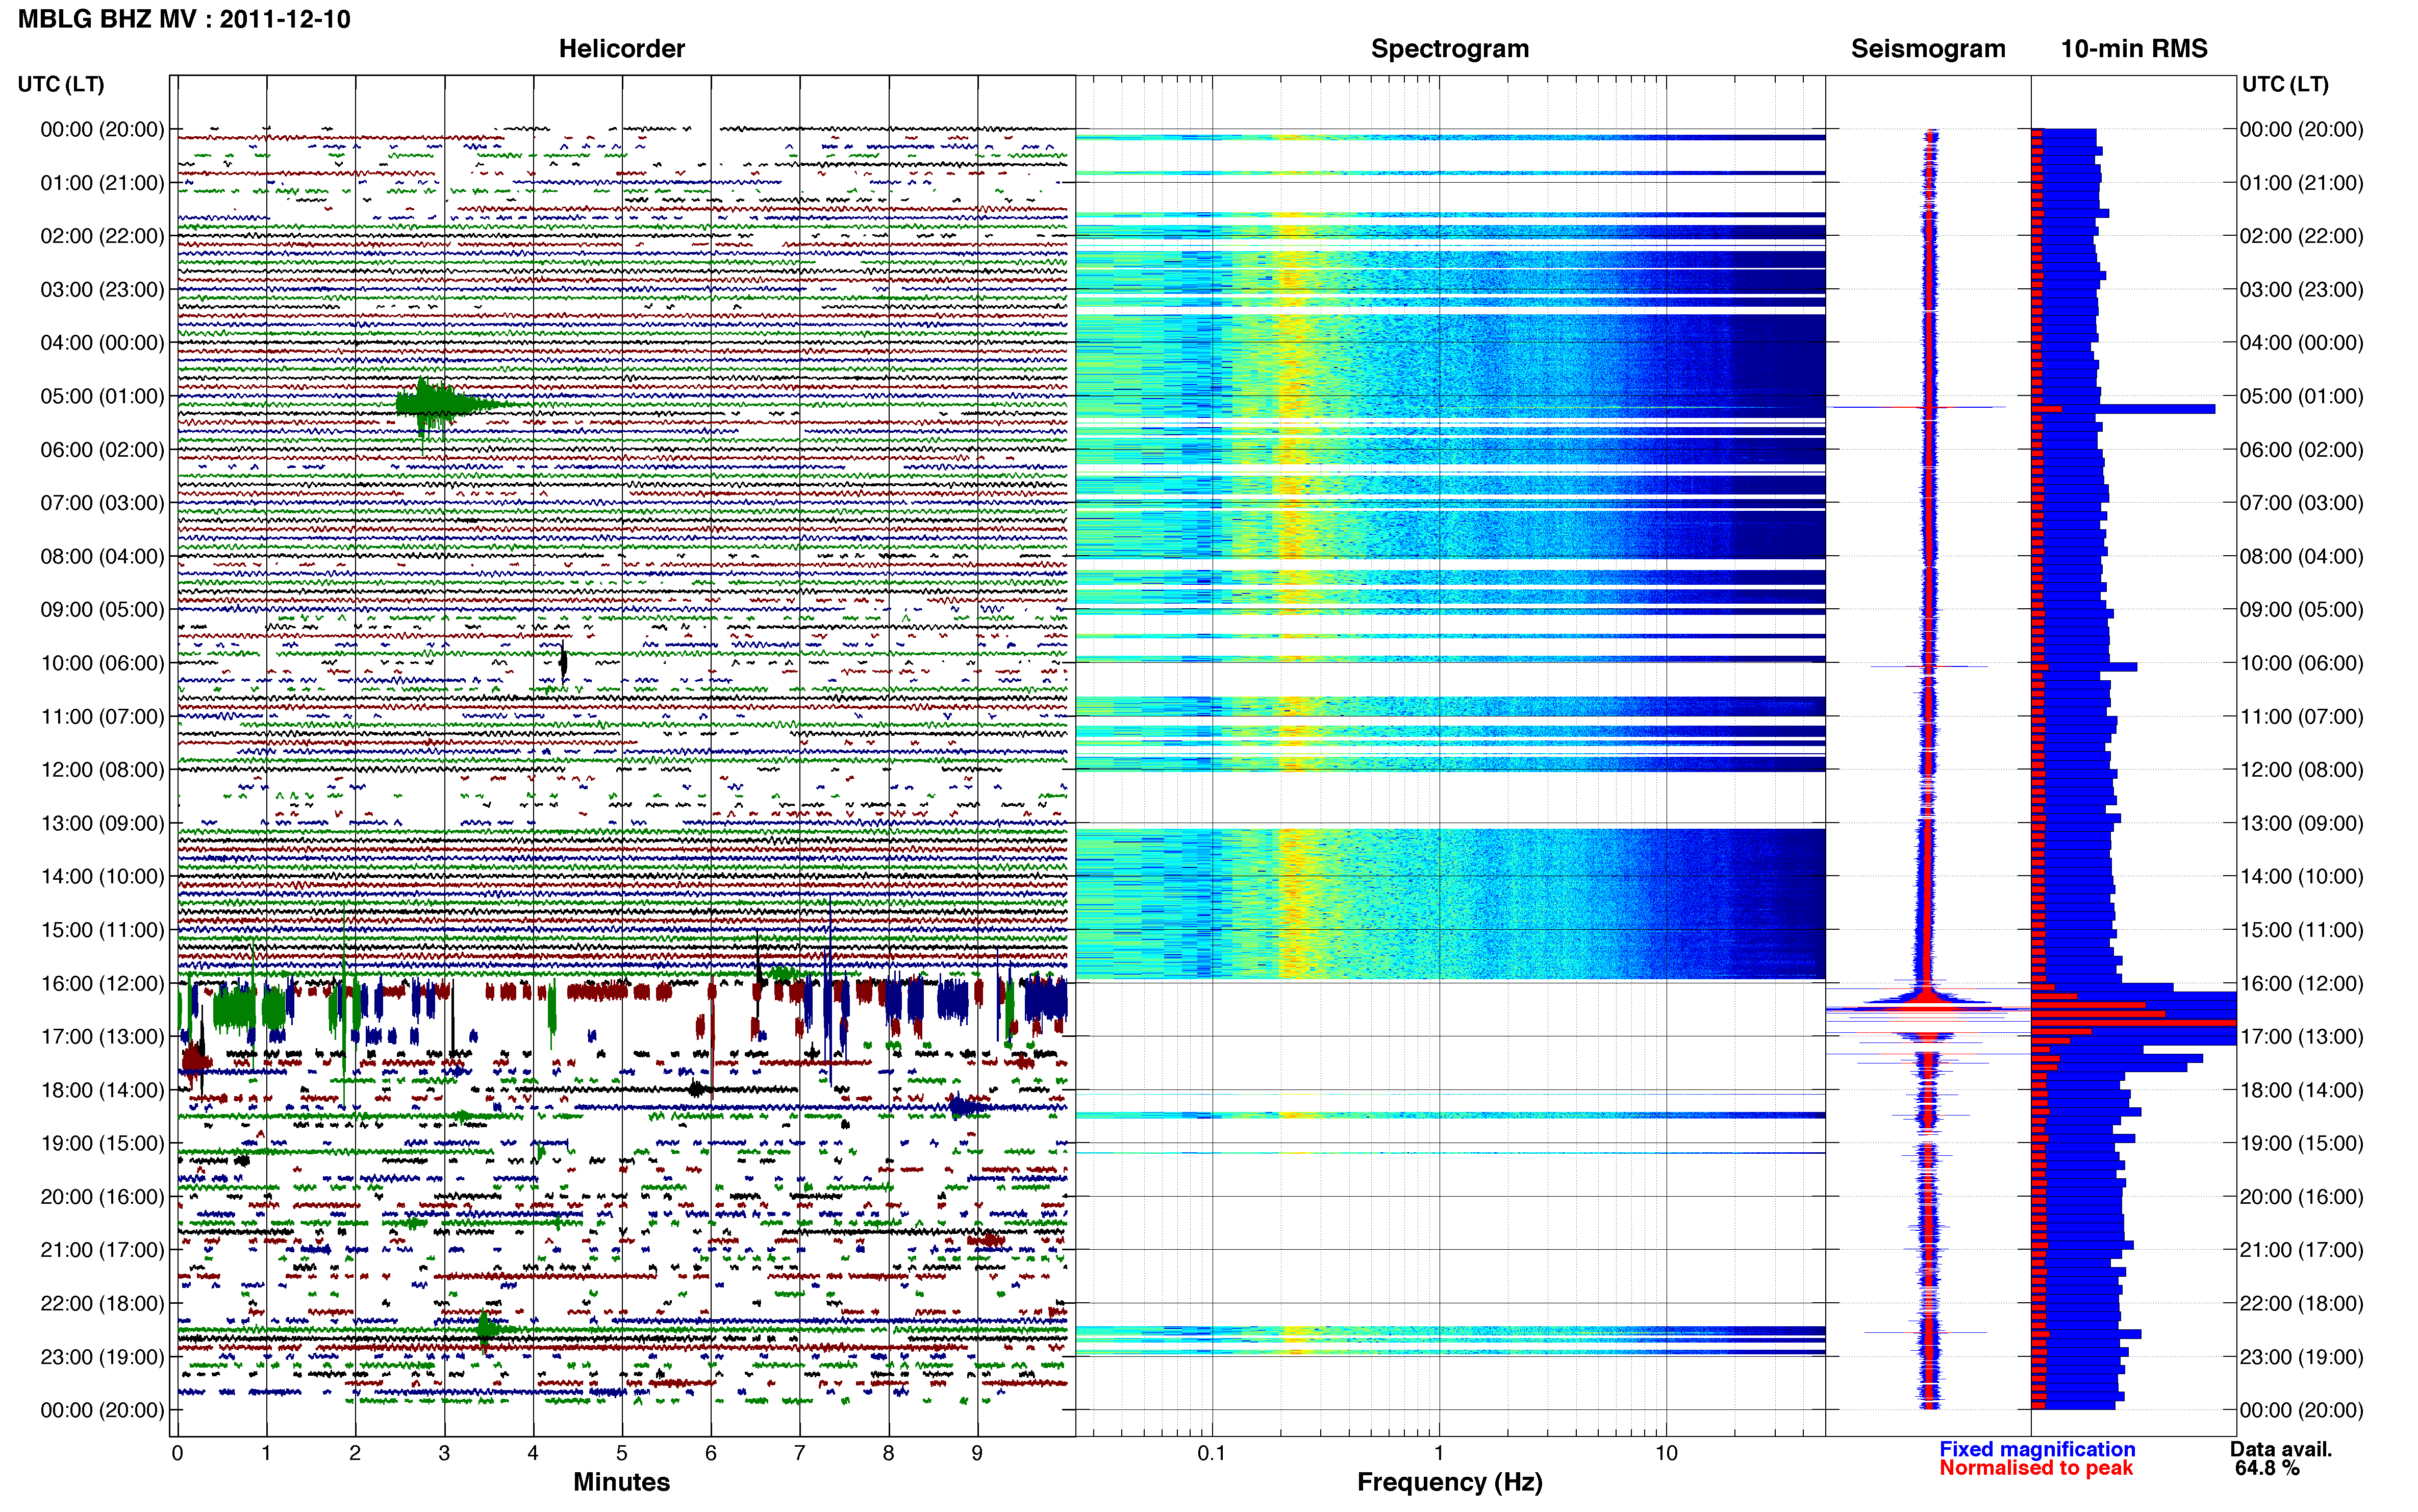Click 19:00 (15:00) label beside the RMS panel
Screen dimensions: 2418x1512
pyautogui.click(x=2302, y=1143)
